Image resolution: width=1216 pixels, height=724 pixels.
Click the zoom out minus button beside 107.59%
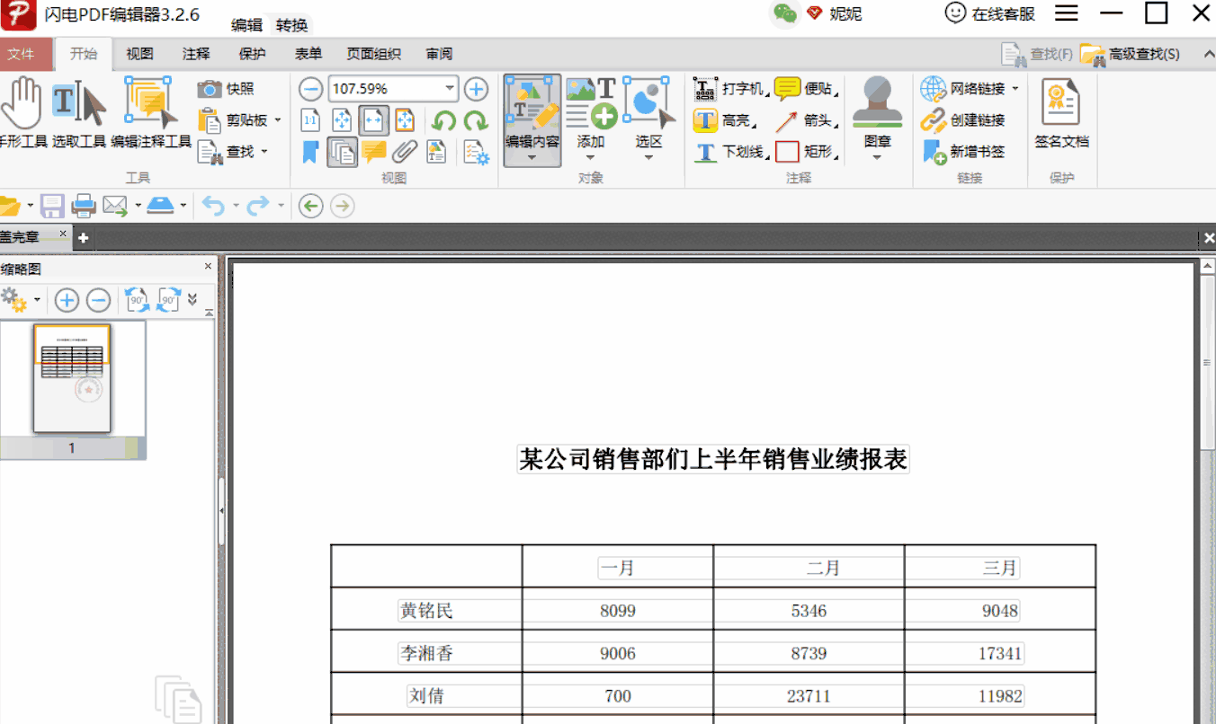[x=310, y=89]
